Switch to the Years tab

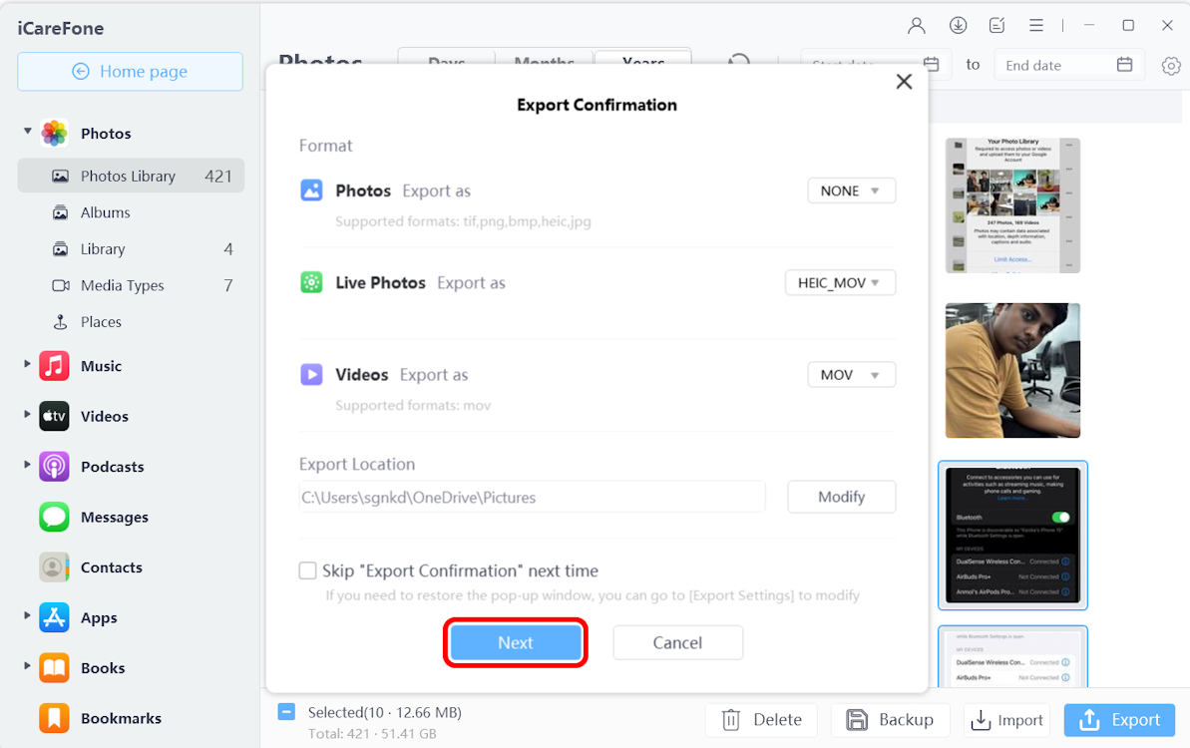click(x=642, y=63)
